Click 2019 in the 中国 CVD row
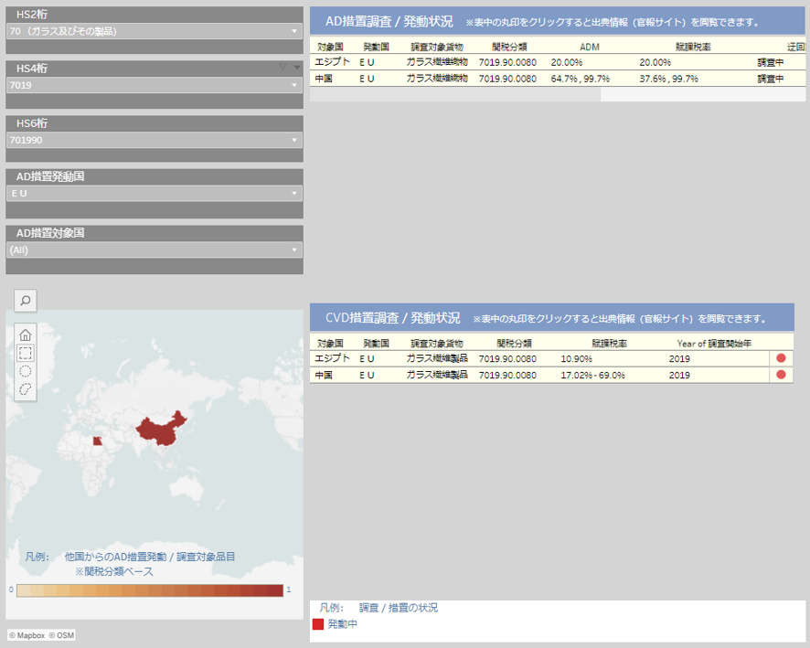 point(679,375)
